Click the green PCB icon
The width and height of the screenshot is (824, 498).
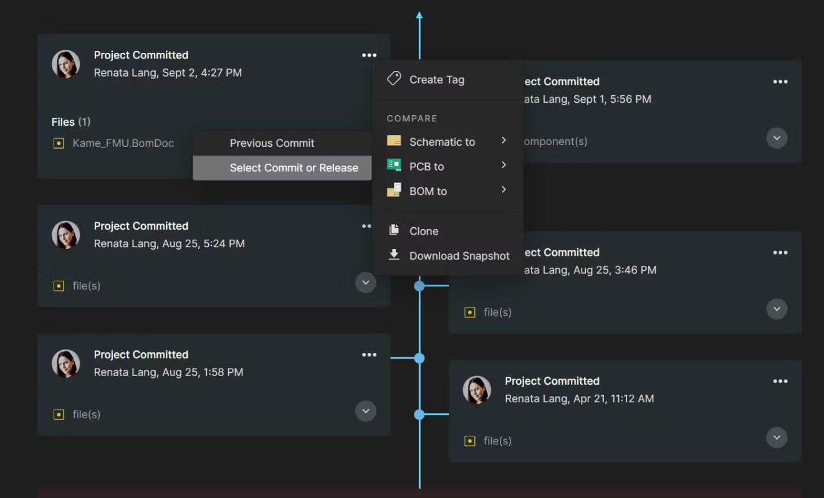pos(394,165)
